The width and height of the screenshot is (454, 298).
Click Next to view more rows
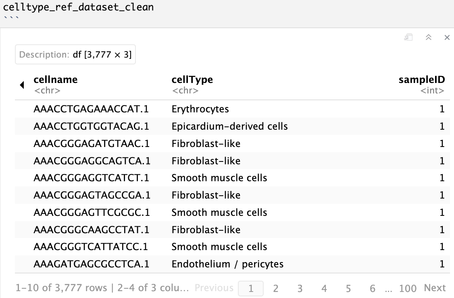[435, 288]
